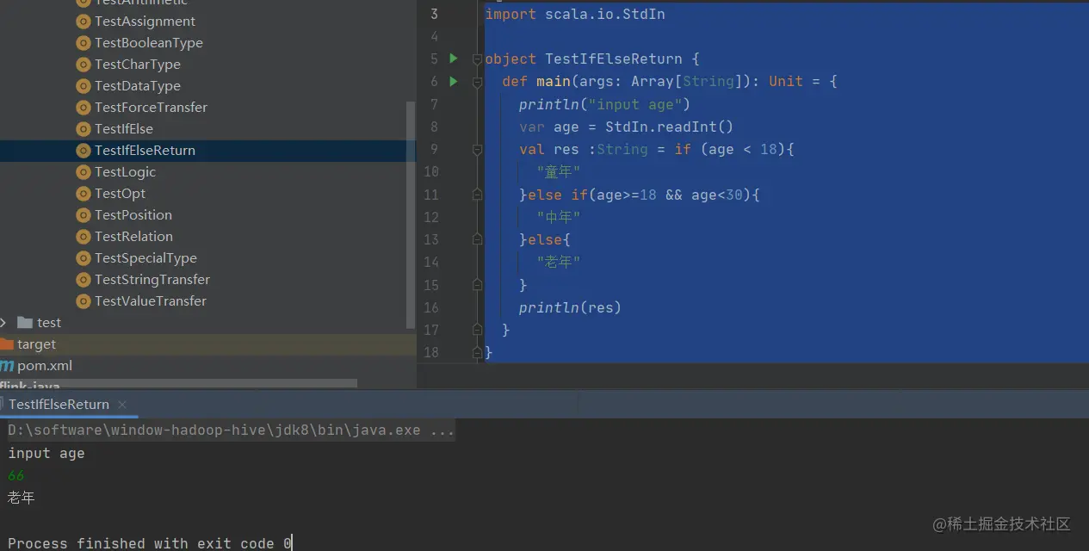Toggle fold end marker at line 15
This screenshot has width=1089, height=551.
click(477, 285)
